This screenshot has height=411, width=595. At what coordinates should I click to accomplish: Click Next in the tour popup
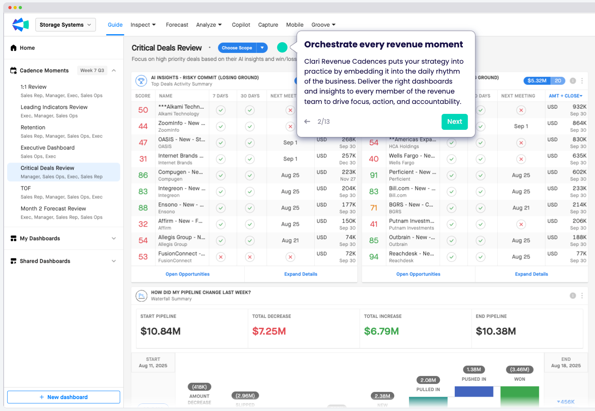click(454, 121)
